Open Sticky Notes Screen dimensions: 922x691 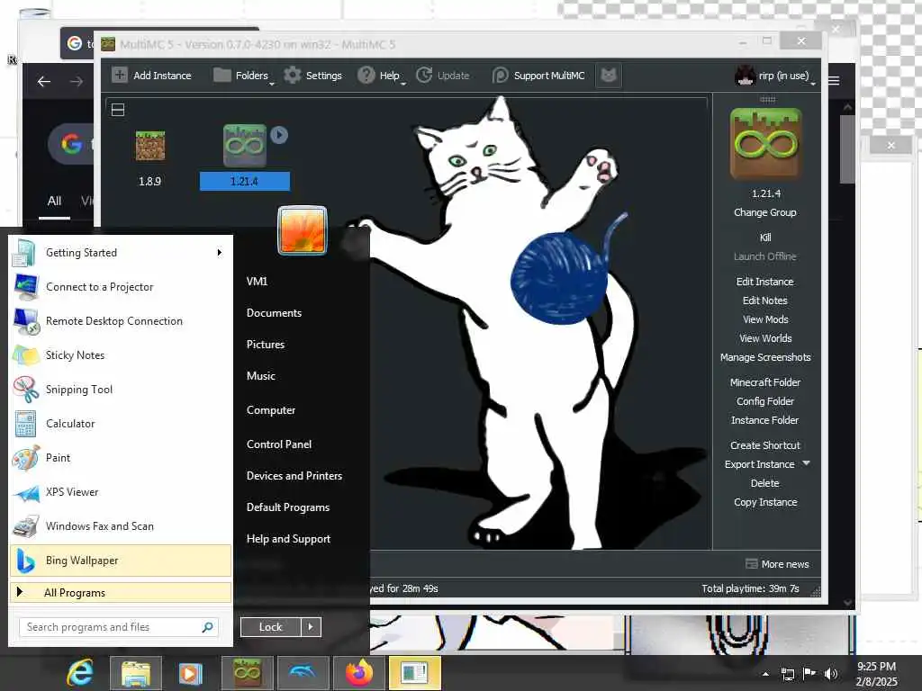pyautogui.click(x=121, y=354)
